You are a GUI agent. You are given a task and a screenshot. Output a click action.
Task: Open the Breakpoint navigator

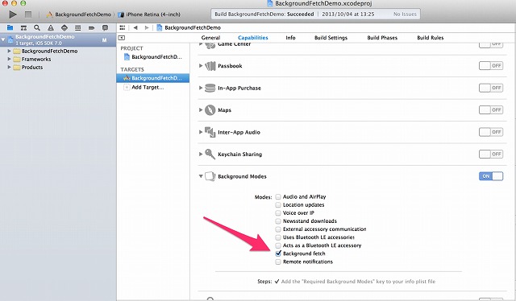click(x=91, y=27)
